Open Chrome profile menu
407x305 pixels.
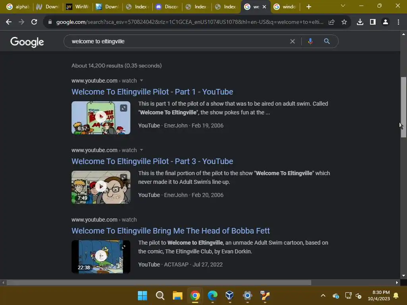(x=386, y=22)
